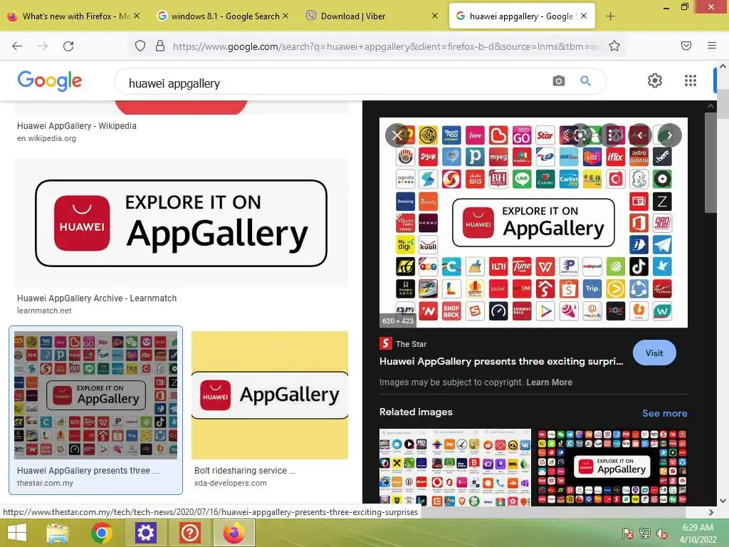This screenshot has height=547, width=729.
Task: Open the Learn More copyright link
Action: pos(549,382)
